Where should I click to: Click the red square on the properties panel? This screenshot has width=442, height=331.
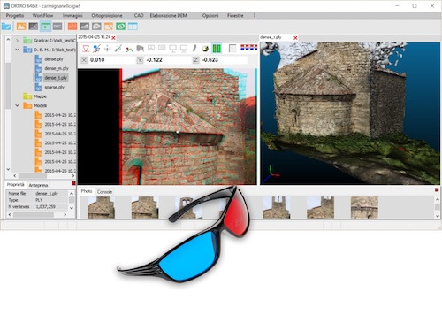pyautogui.click(x=73, y=183)
